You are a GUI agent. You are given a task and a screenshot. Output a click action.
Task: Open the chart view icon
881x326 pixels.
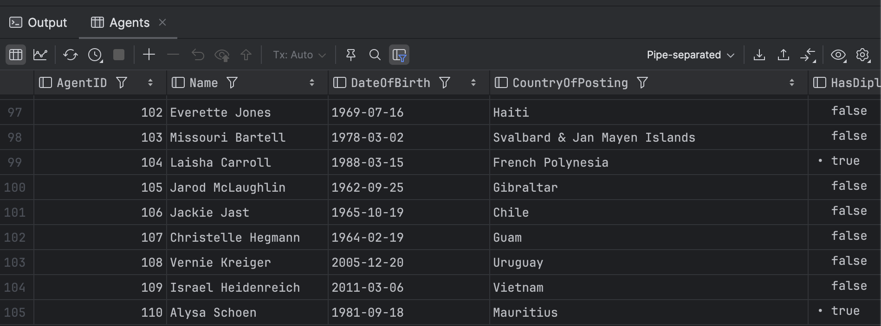tap(40, 55)
